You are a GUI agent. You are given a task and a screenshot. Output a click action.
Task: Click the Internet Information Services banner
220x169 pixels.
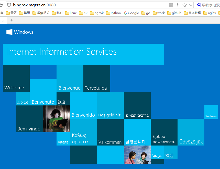[83, 54]
